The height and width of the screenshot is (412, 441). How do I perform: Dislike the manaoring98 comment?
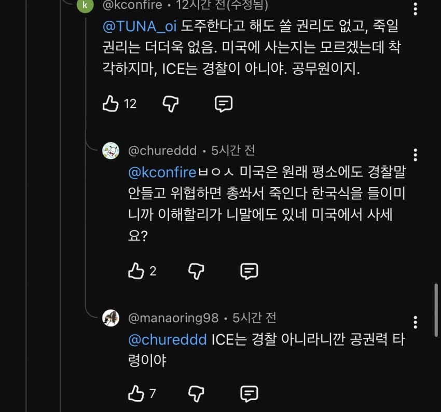196,393
